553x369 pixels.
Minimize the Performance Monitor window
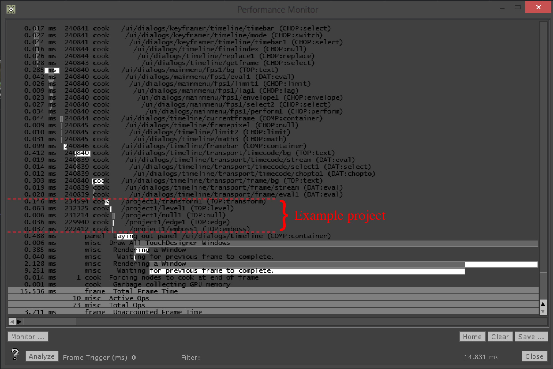point(502,8)
